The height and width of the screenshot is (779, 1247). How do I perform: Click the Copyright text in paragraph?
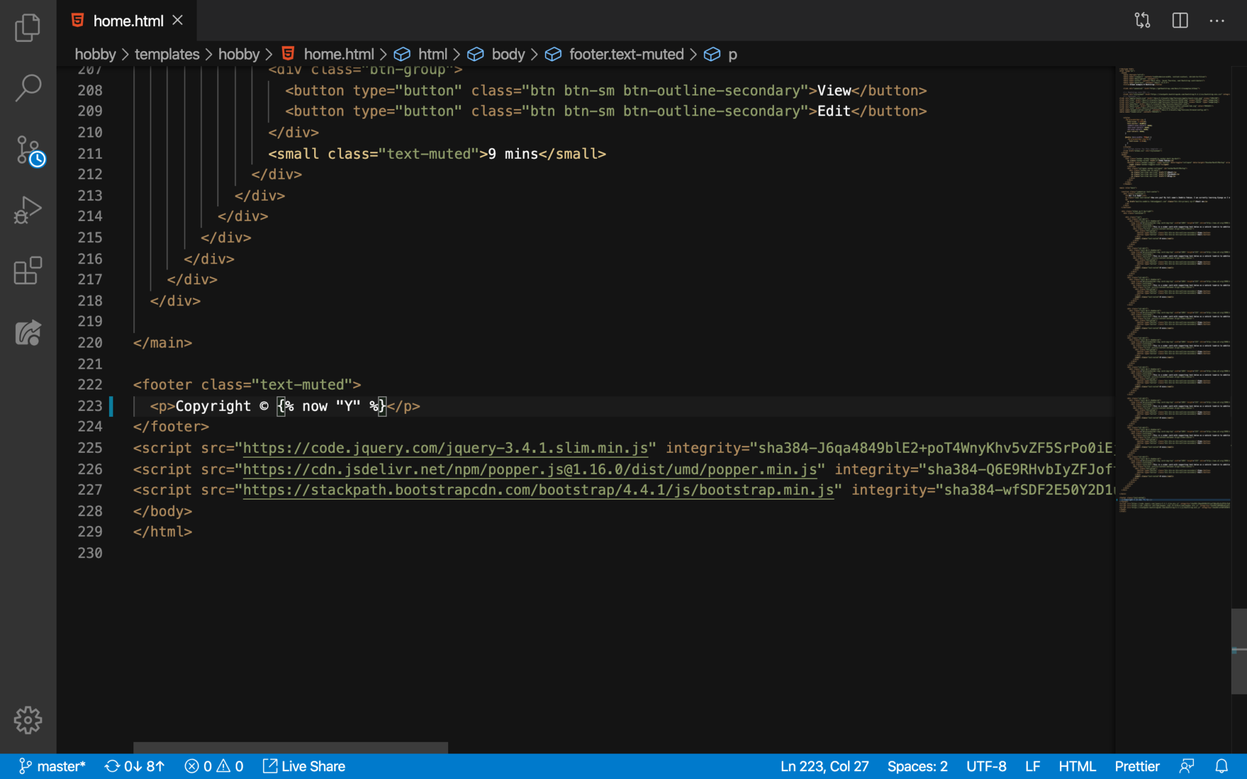coord(213,406)
